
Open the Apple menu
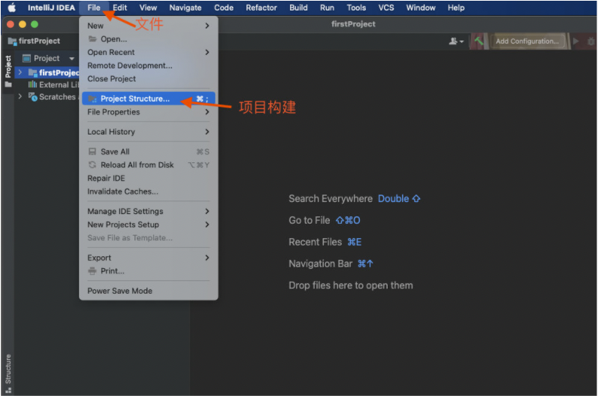pos(12,8)
